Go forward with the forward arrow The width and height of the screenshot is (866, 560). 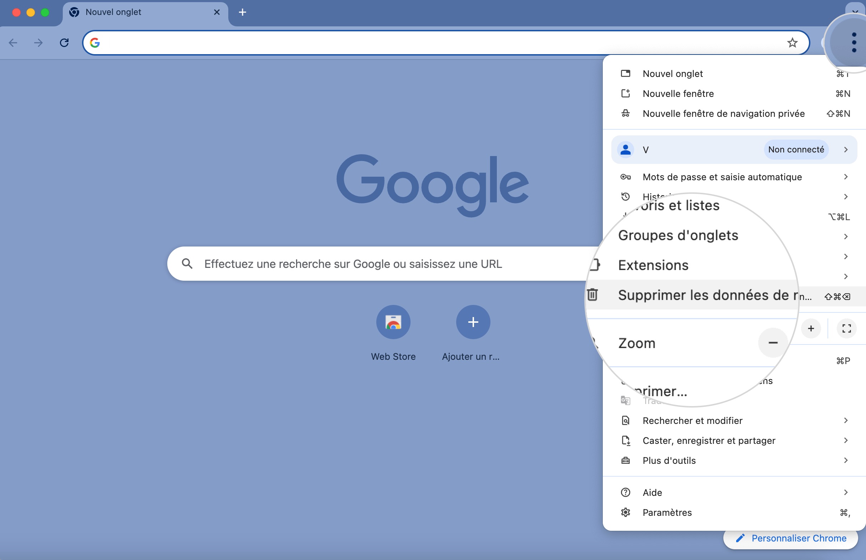(x=38, y=43)
